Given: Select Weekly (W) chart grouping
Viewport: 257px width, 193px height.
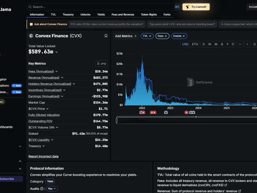Looking at the screenshot, I should [210, 44].
